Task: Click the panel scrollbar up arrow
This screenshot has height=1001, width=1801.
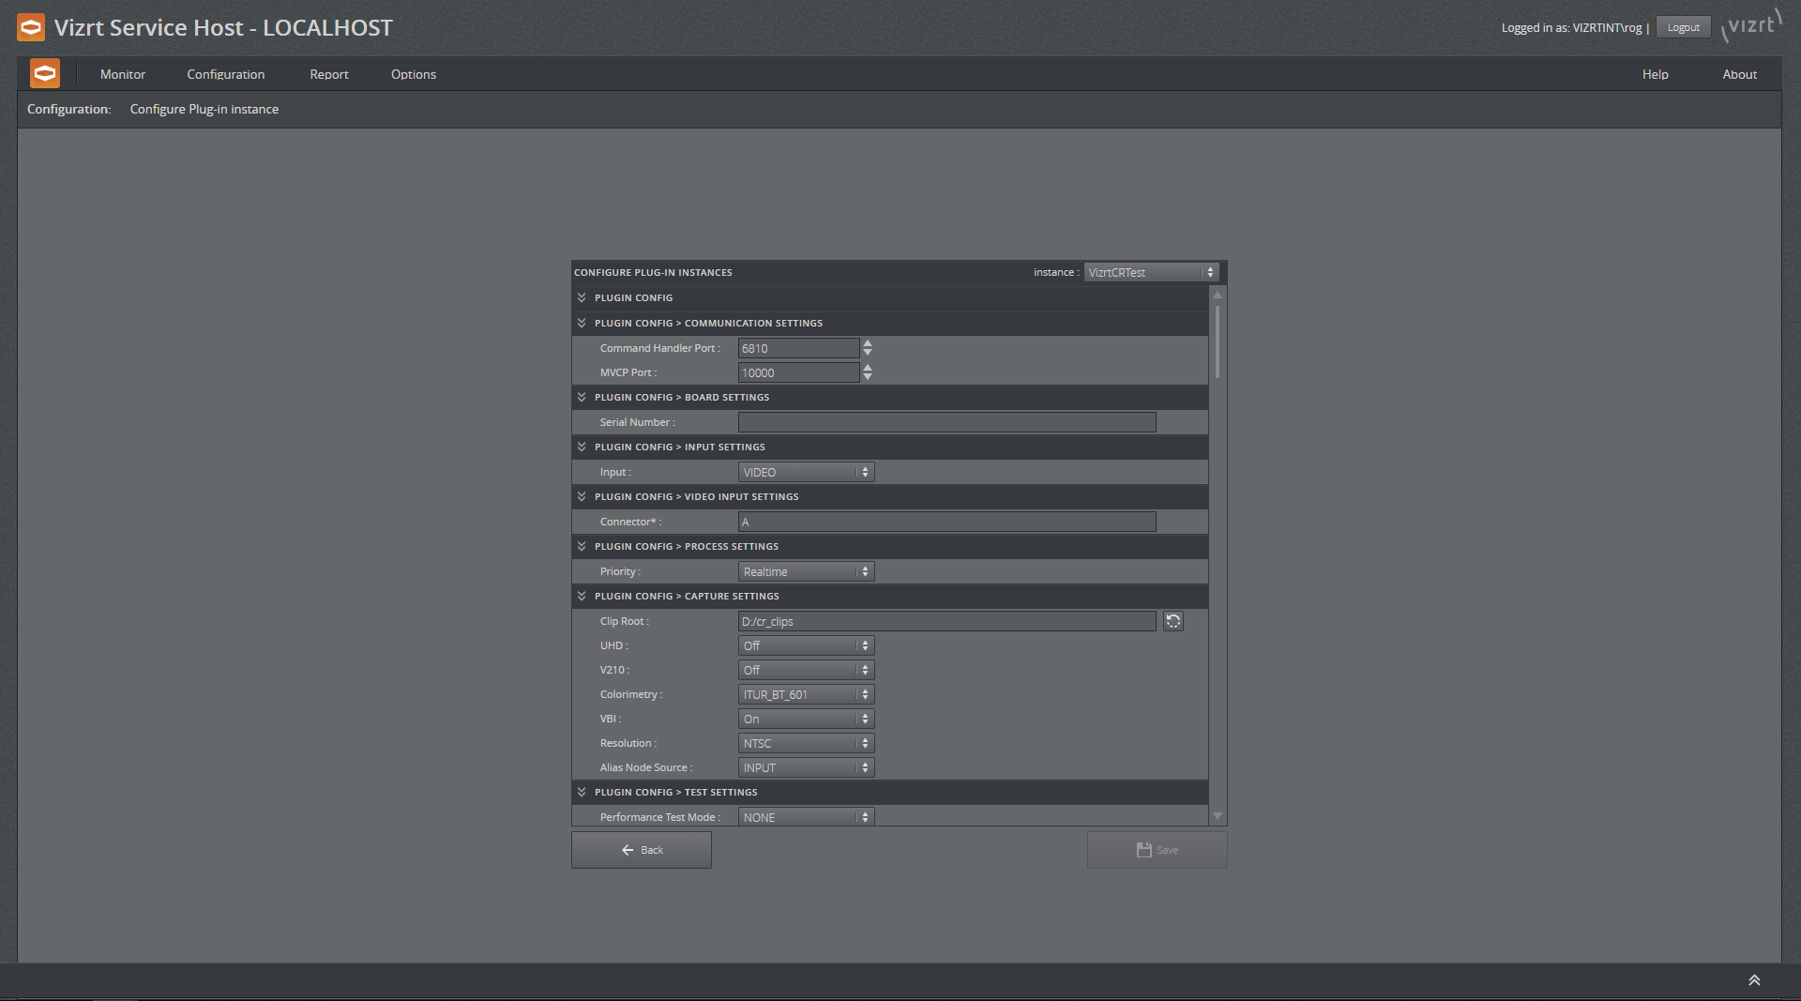Action: (x=1218, y=295)
